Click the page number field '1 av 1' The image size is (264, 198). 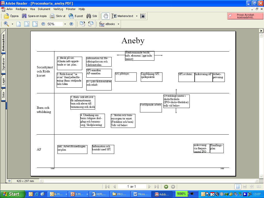tap(132, 187)
